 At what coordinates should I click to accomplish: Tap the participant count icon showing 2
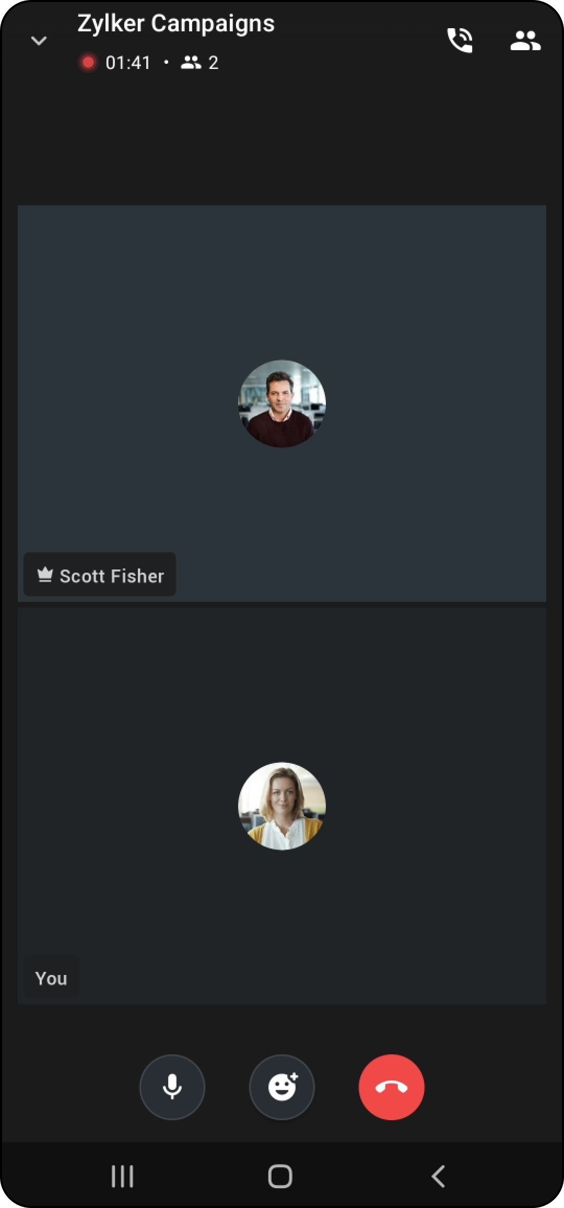coord(199,63)
